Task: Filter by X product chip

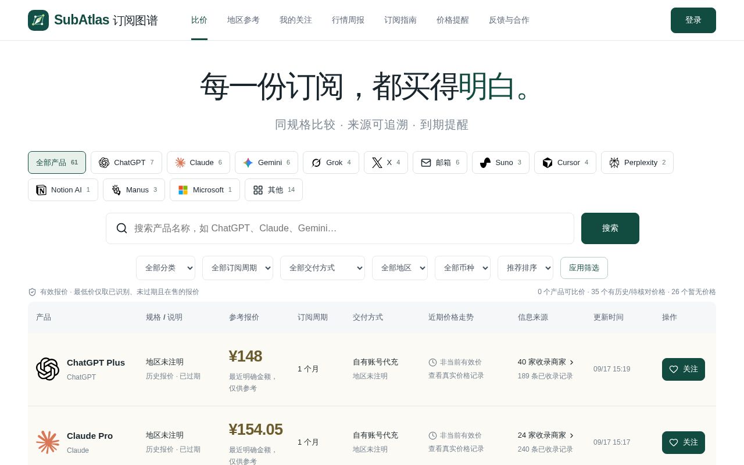Action: (x=386, y=163)
